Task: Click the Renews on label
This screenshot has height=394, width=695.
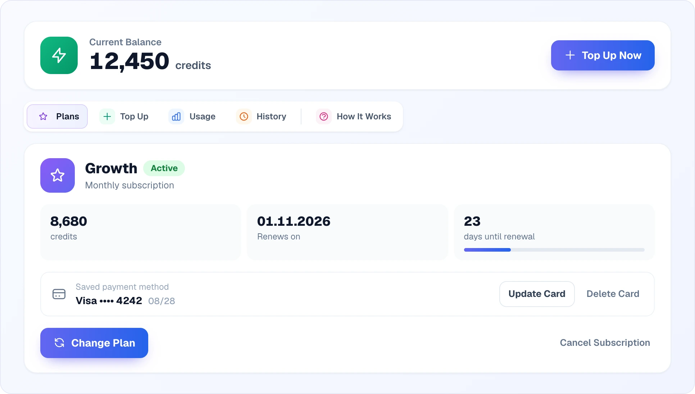Action: tap(279, 237)
